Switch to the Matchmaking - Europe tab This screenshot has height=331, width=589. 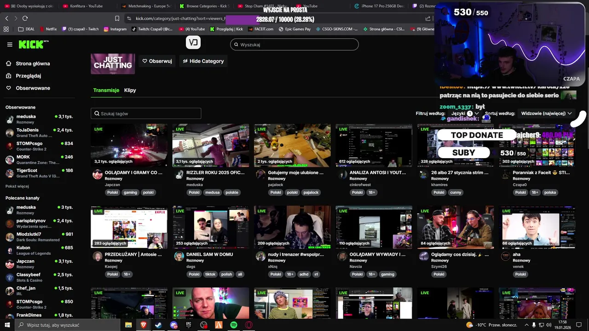pyautogui.click(x=146, y=6)
